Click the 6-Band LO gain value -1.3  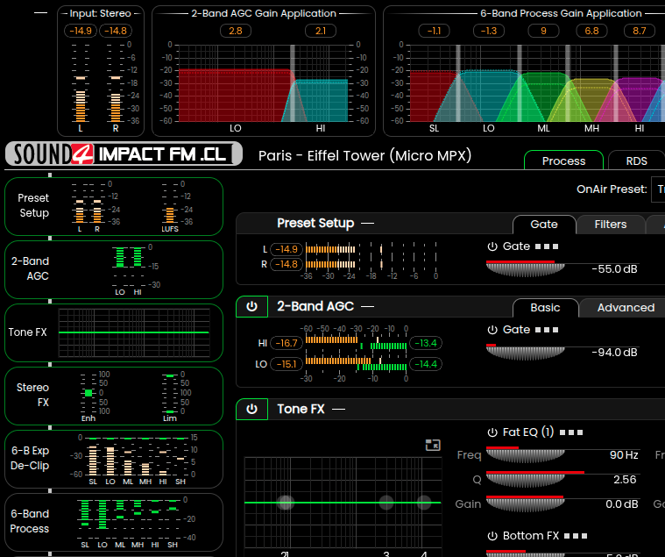[x=489, y=31]
